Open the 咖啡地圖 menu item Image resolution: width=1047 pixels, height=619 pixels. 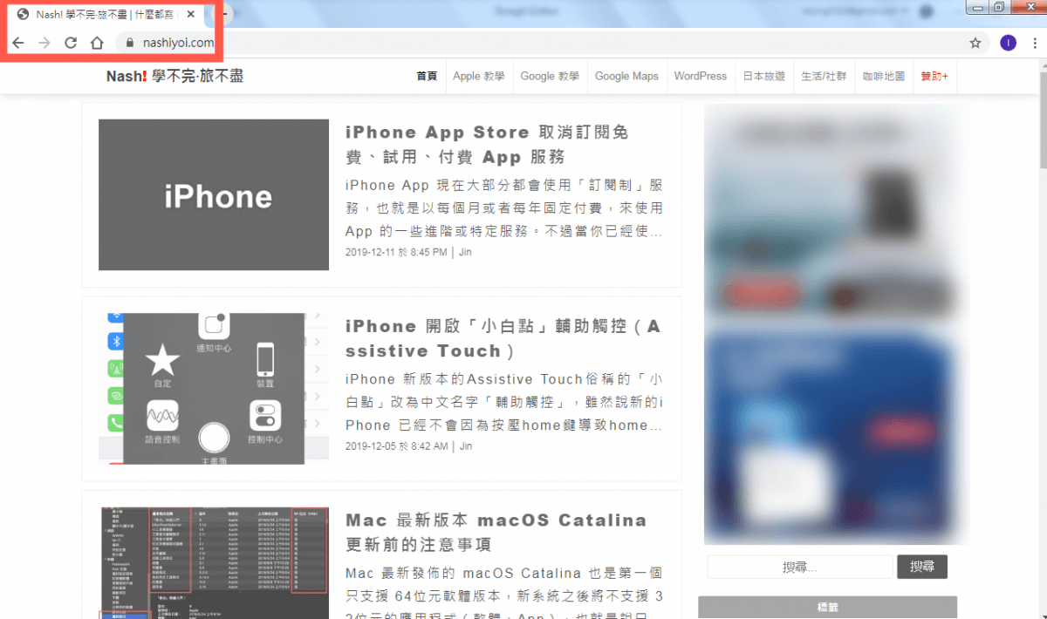point(884,76)
